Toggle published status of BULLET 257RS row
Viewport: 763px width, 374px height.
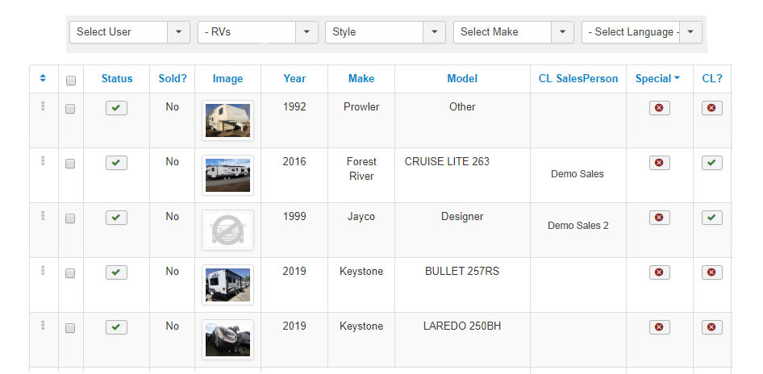[x=116, y=272]
